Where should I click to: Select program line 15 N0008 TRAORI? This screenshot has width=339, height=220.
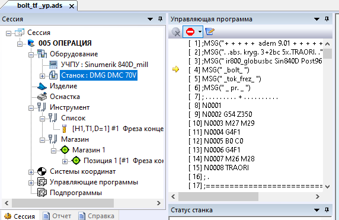coord(218,168)
